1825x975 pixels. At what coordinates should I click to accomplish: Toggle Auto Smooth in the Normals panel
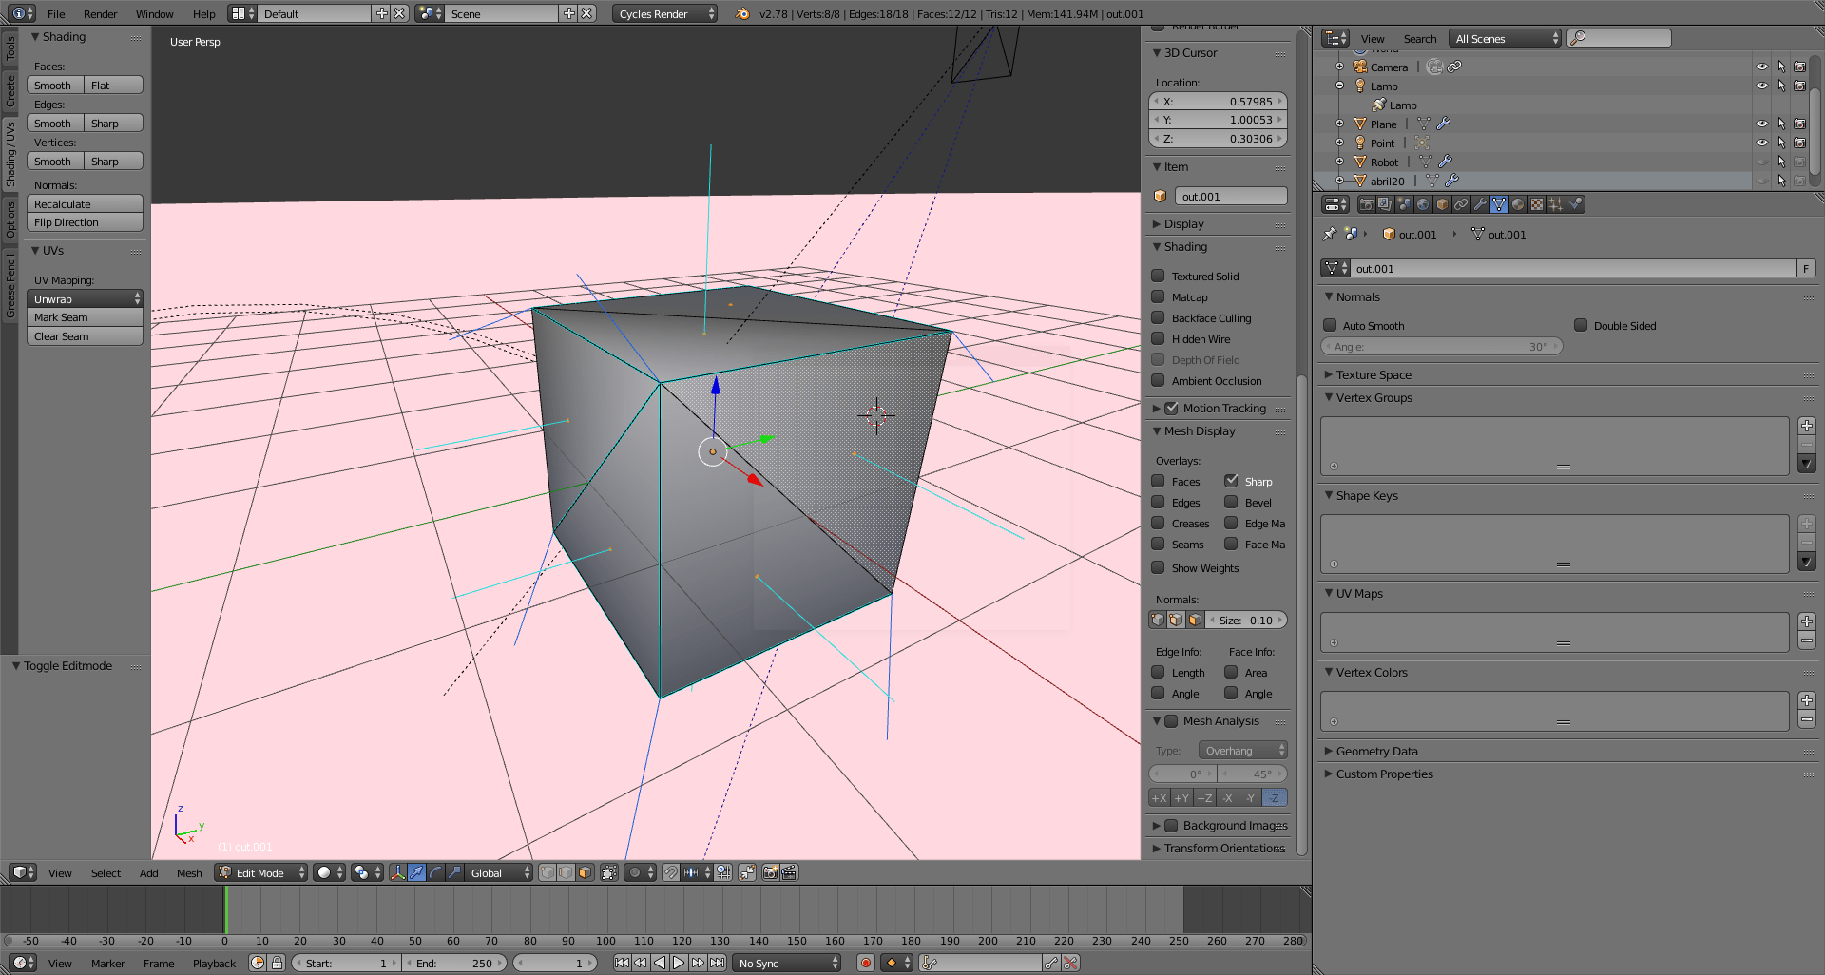tap(1330, 325)
